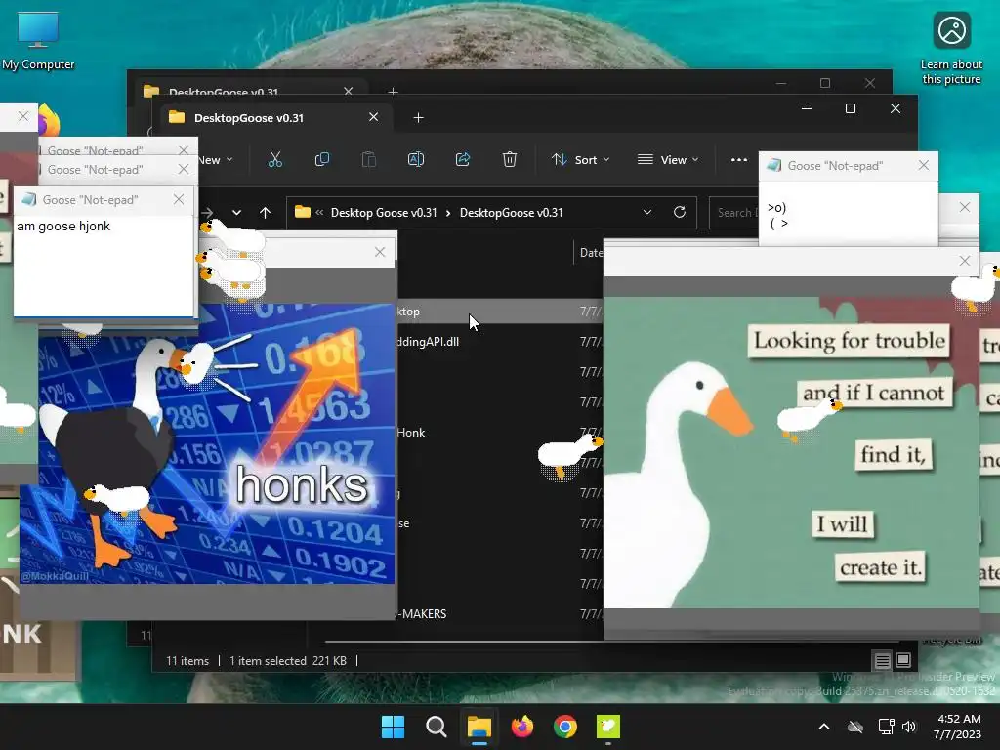Click the Paste clipboard icon in Explorer toolbar
This screenshot has height=750, width=1000.
tap(368, 159)
